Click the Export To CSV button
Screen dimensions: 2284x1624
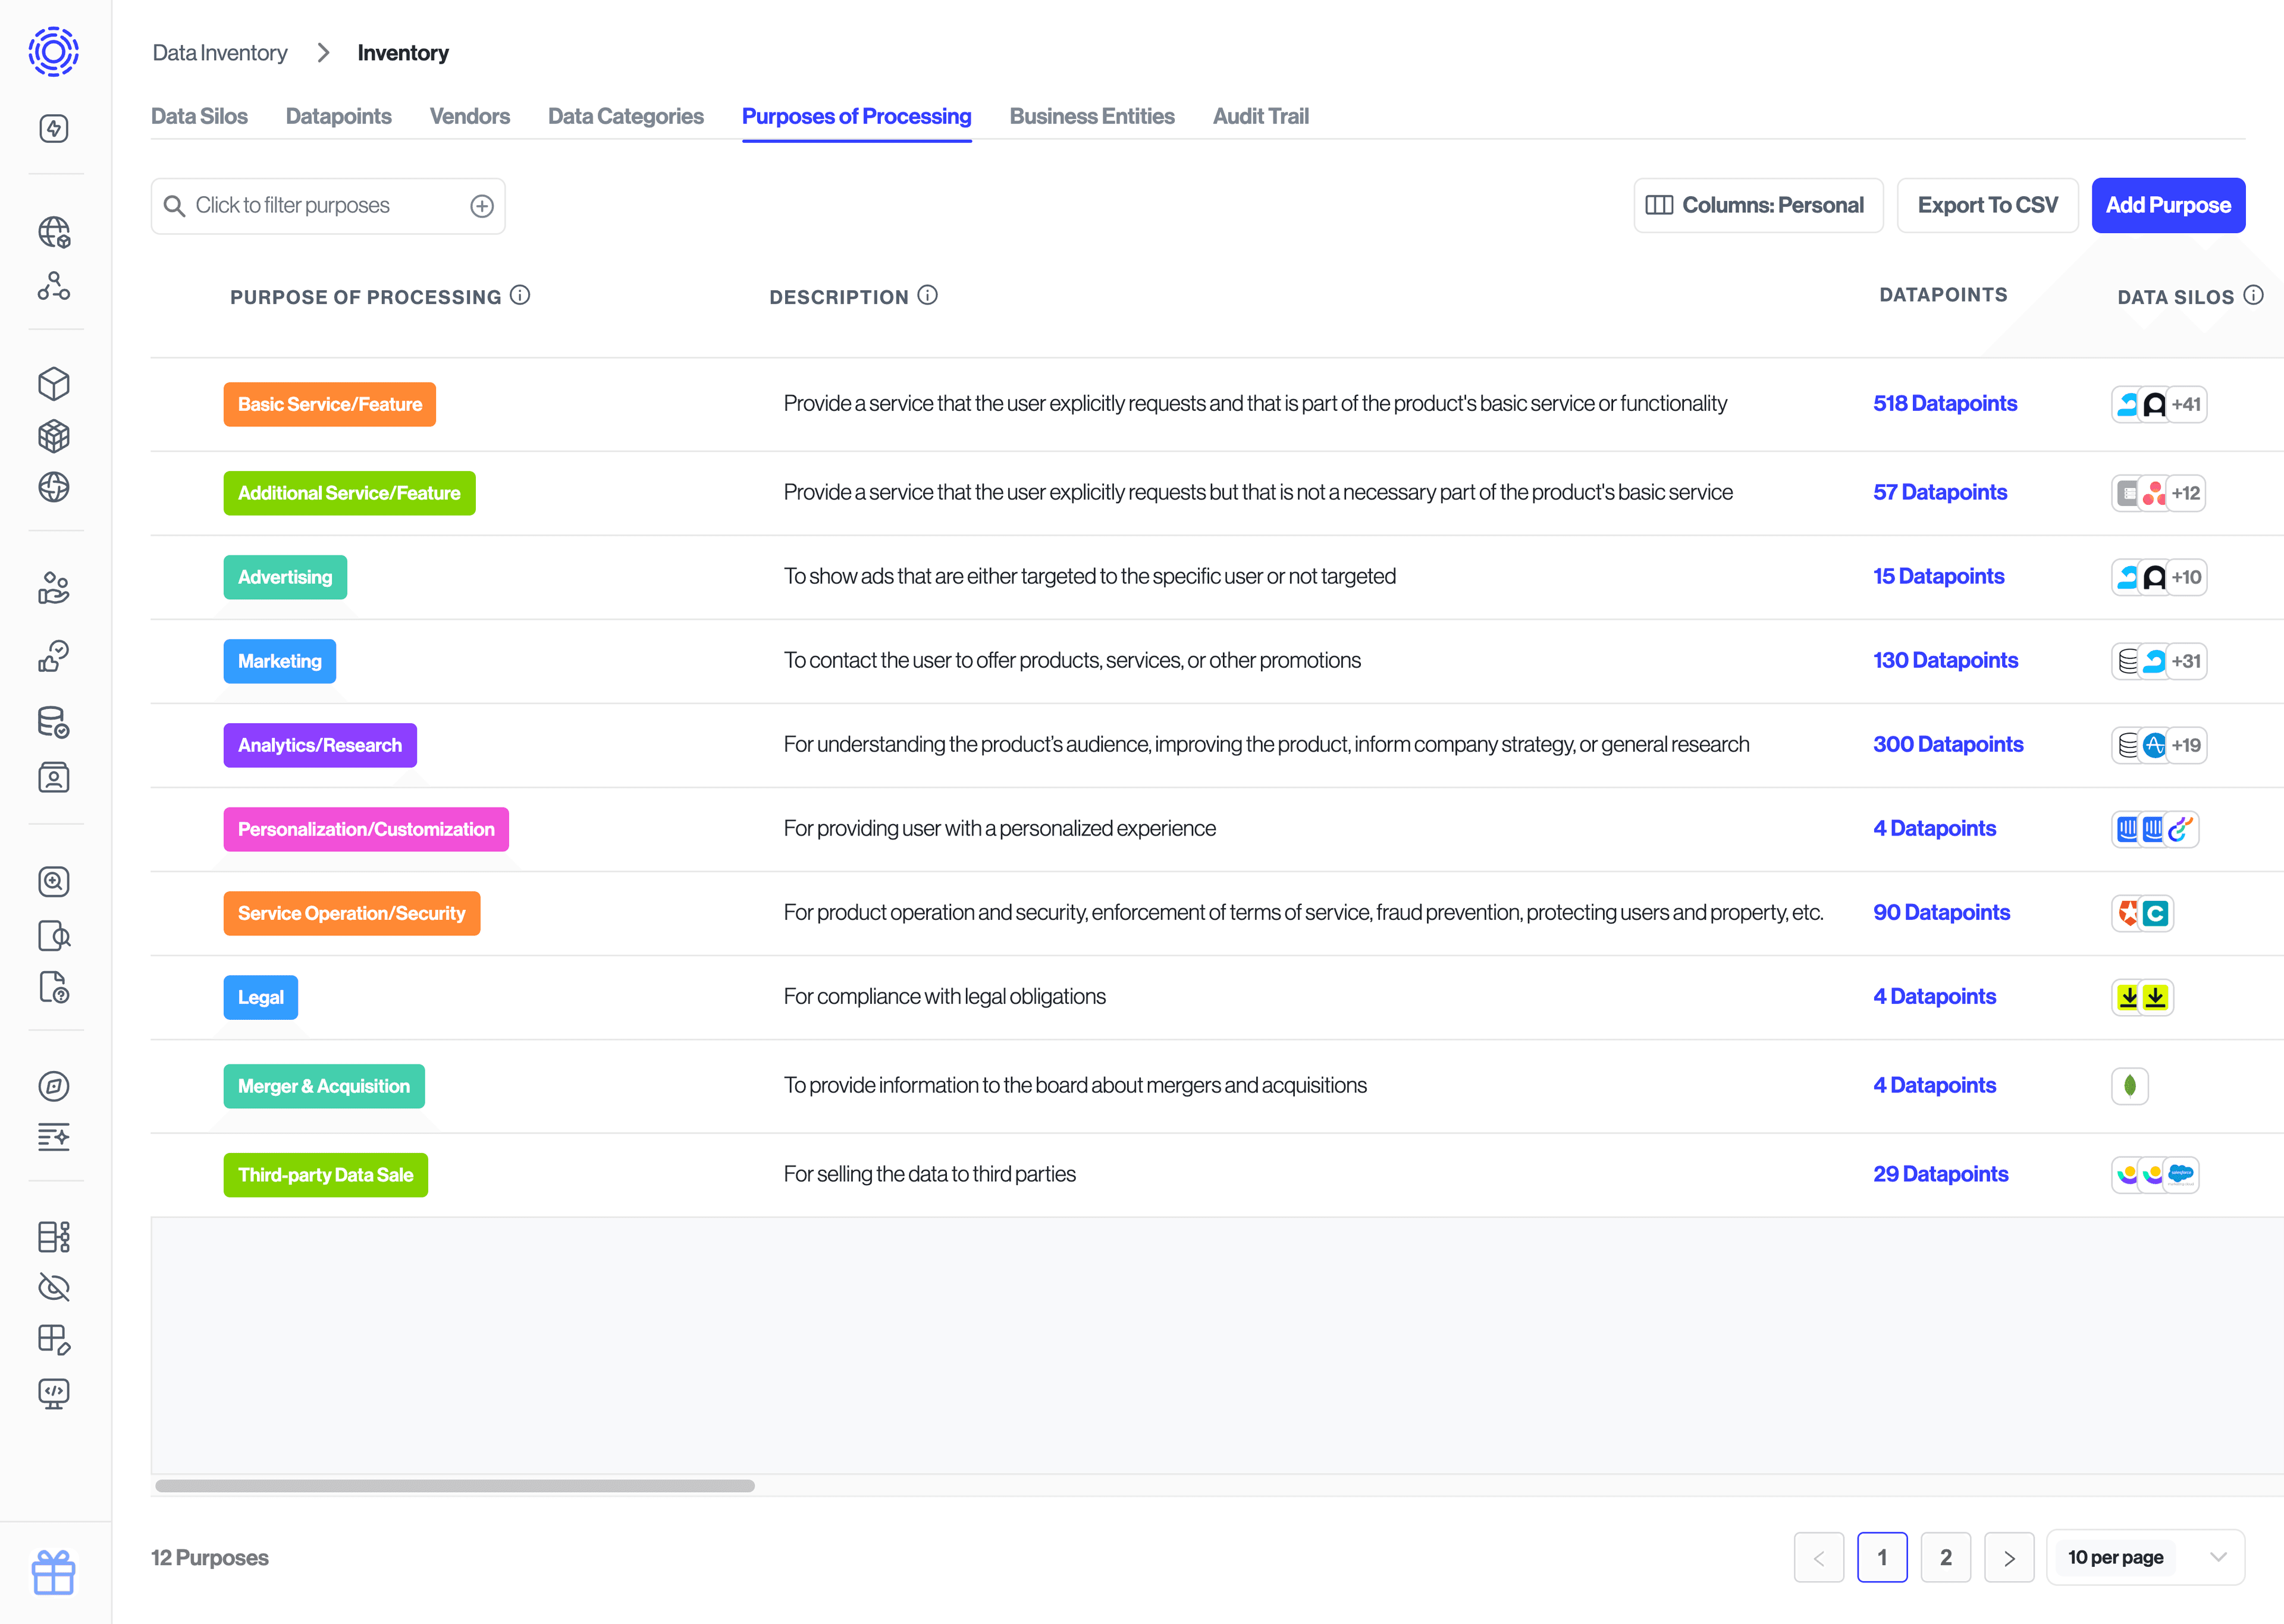(x=1987, y=205)
